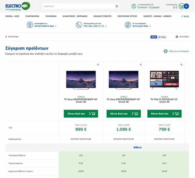Open the TV F&U FL3D5501UH 55" title
Viewport: 195px width, 178px height.
point(164,101)
